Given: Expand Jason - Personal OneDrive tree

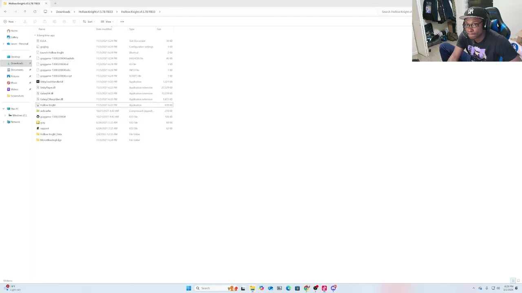Looking at the screenshot, I should click(4, 44).
